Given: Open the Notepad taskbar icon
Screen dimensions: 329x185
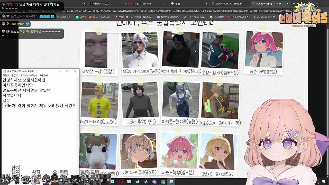Looking at the screenshot, I should (171, 182).
